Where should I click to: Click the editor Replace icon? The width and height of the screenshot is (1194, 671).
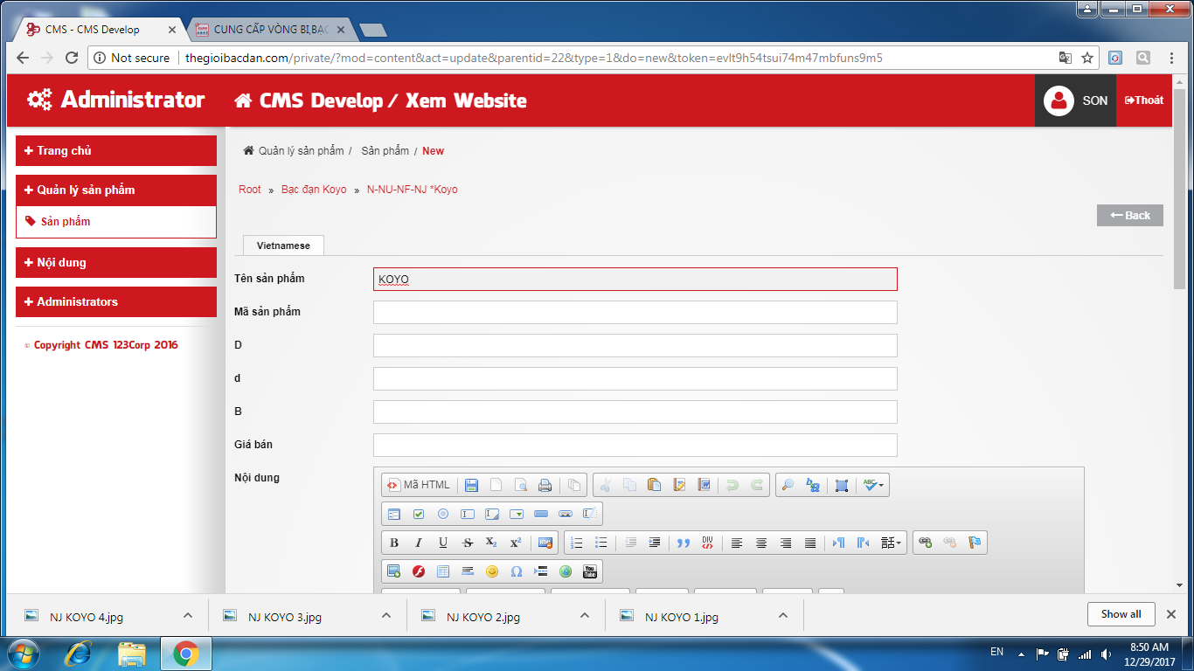[x=812, y=485]
